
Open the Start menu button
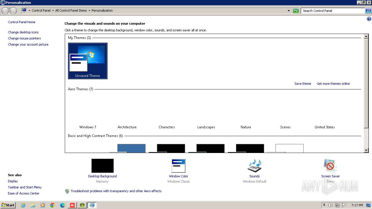point(8,205)
